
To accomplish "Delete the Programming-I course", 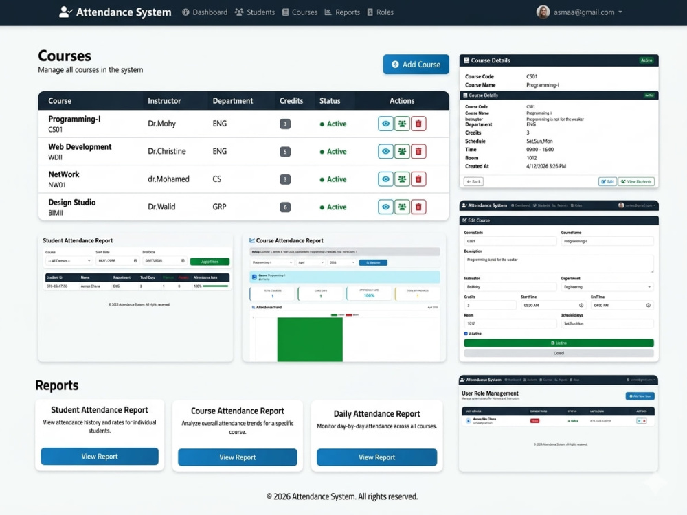I will [x=418, y=124].
